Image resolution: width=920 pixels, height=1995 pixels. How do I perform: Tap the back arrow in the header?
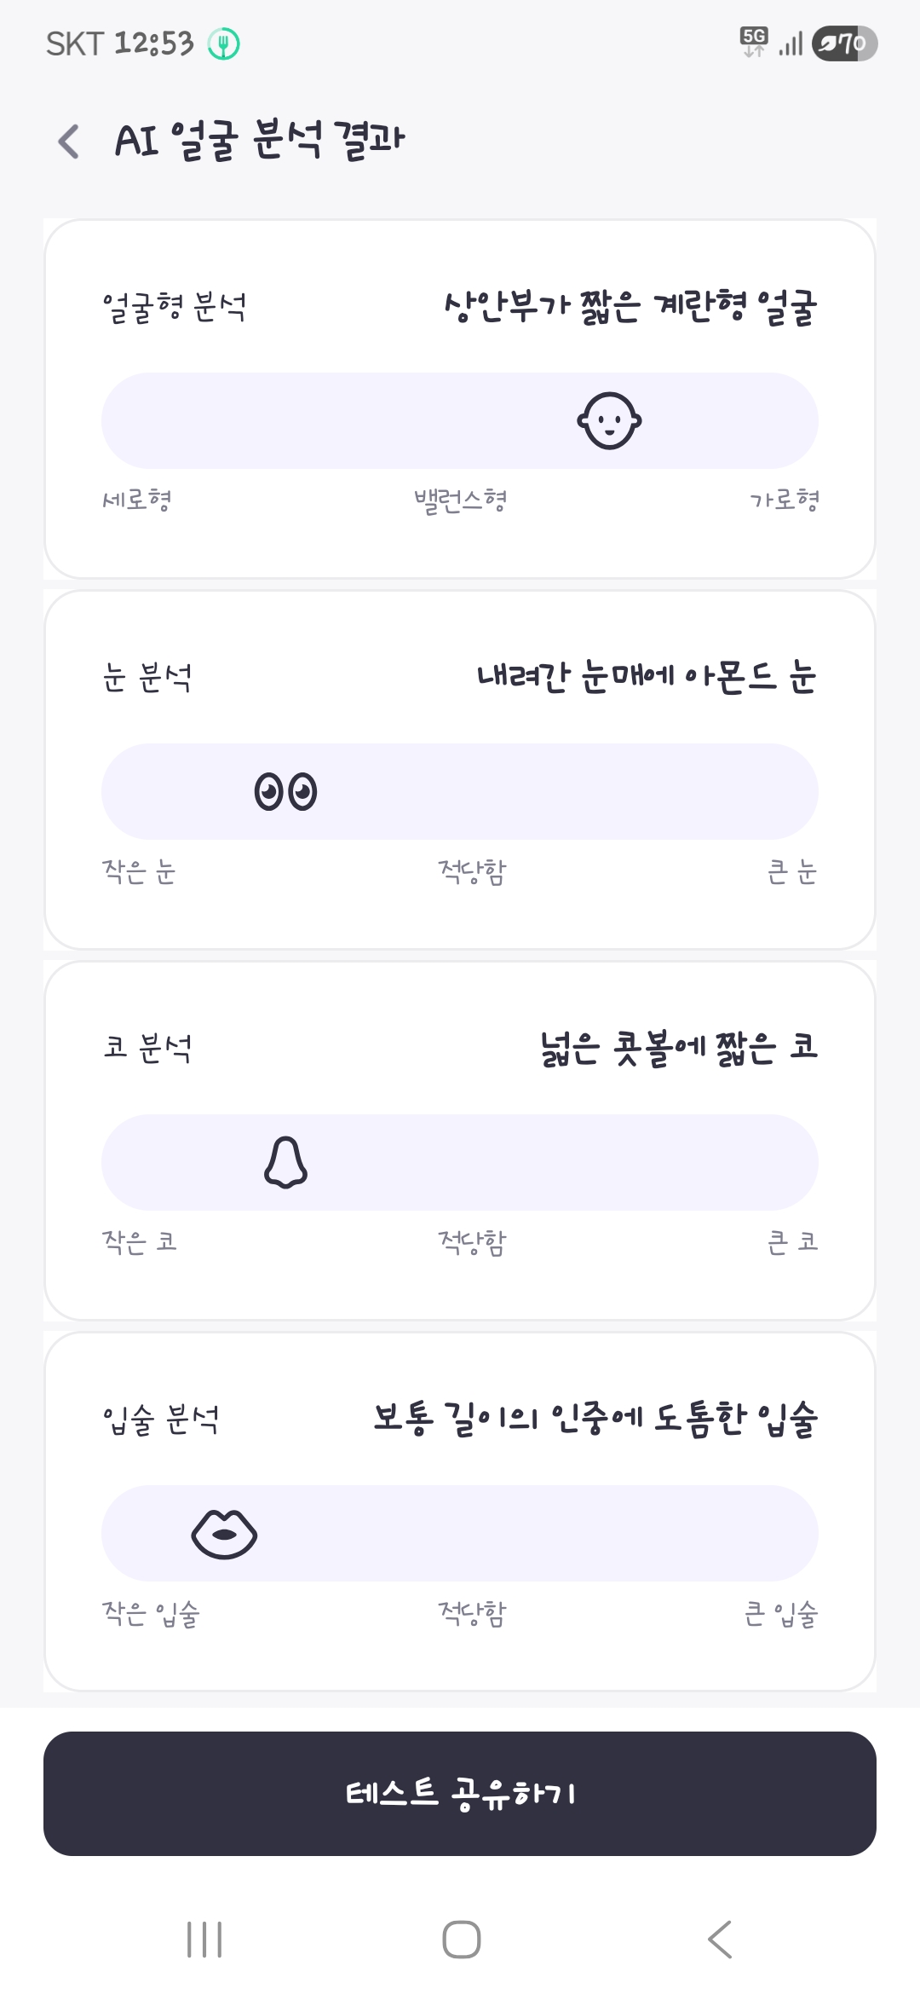point(69,142)
